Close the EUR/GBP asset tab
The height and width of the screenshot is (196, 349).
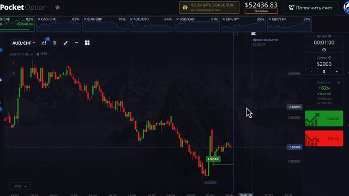pyautogui.click(x=85, y=20)
